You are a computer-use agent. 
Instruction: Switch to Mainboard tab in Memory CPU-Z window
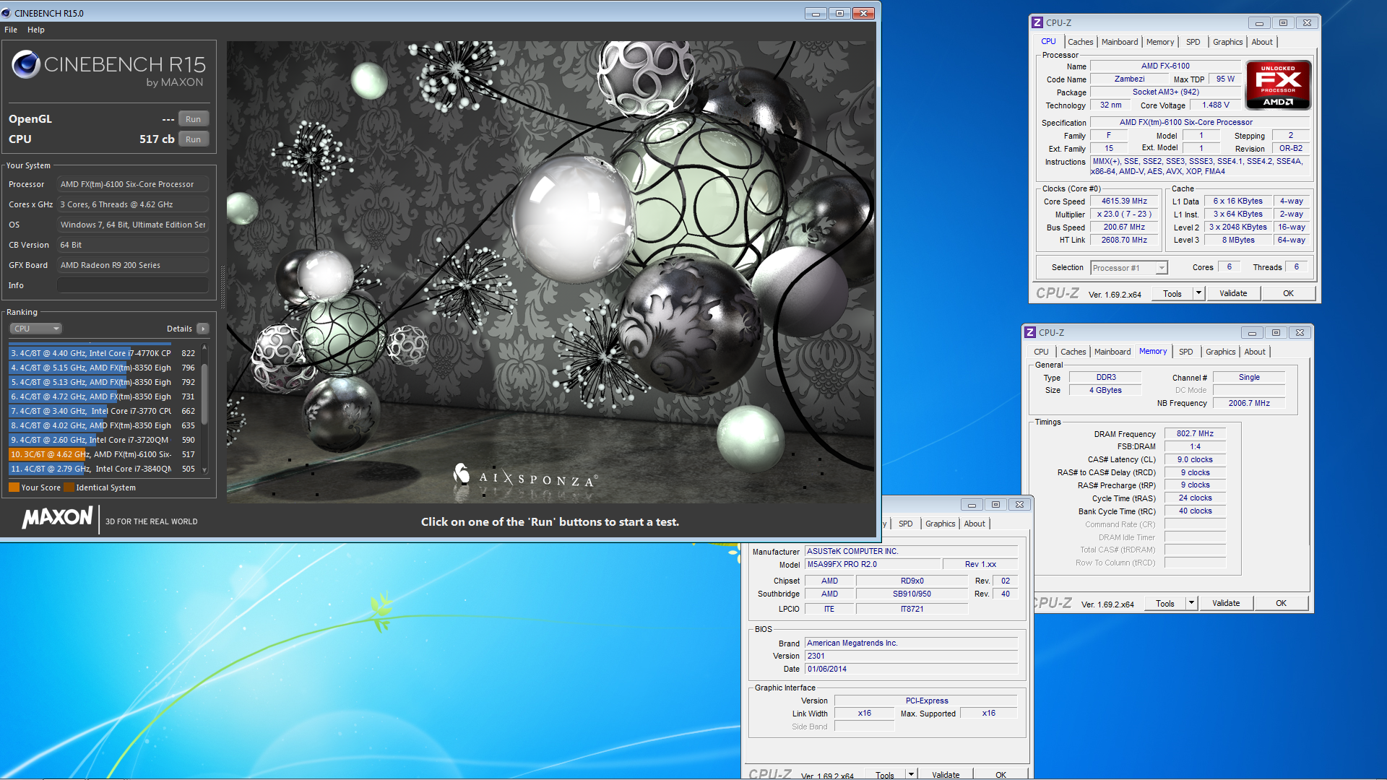(1112, 352)
